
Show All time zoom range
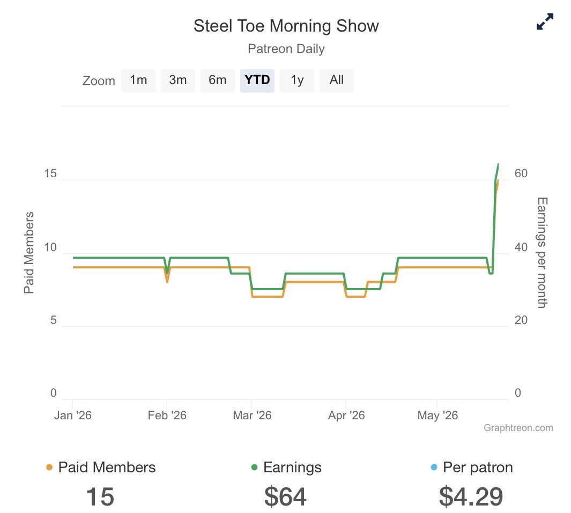click(x=337, y=80)
